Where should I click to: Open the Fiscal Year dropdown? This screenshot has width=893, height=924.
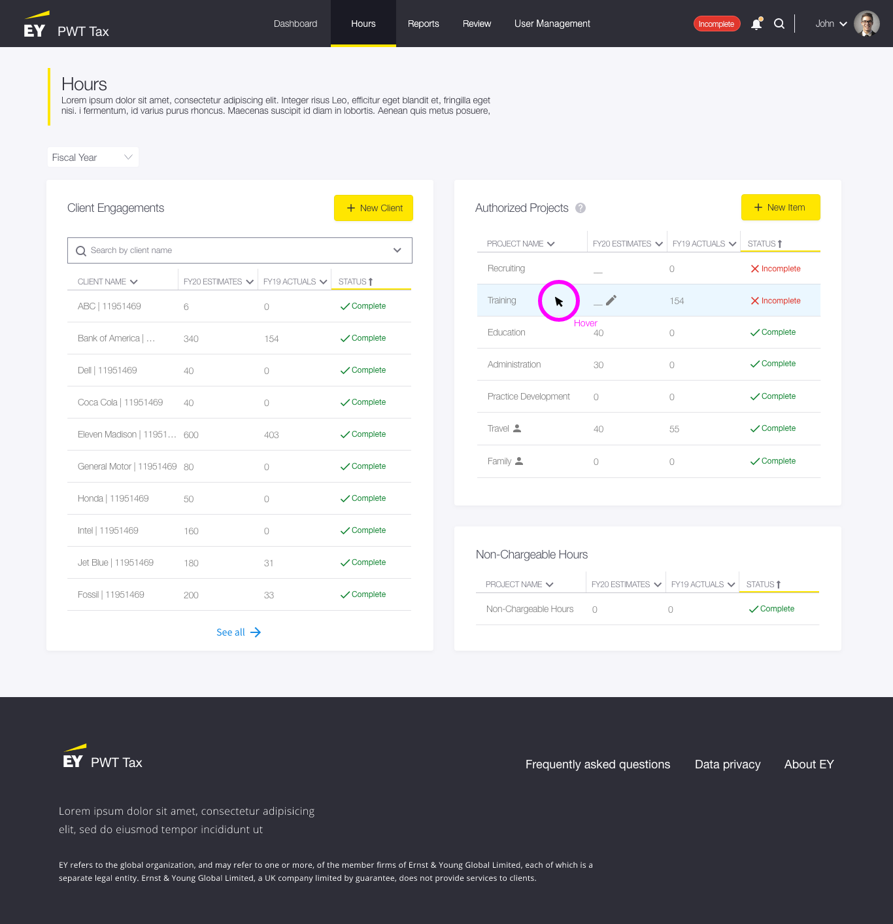tap(93, 158)
